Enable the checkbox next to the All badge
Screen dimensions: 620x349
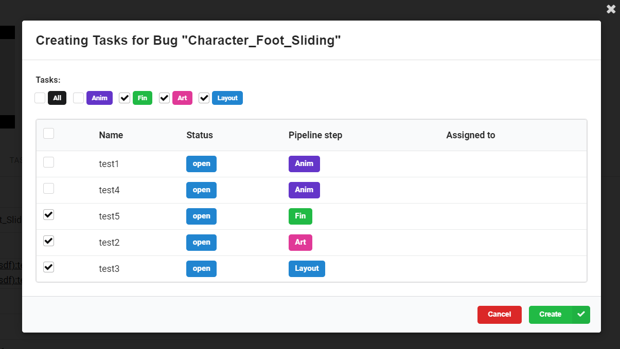(x=40, y=98)
